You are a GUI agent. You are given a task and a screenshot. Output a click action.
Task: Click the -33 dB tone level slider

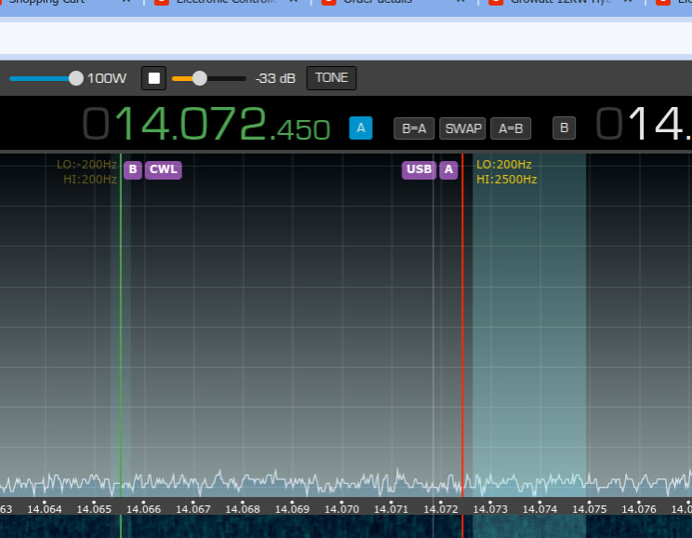[x=199, y=78]
